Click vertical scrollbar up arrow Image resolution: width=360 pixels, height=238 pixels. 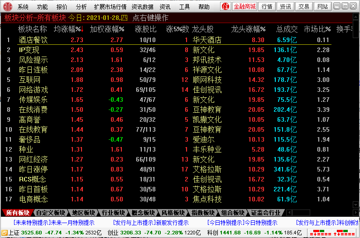[x=355, y=17]
